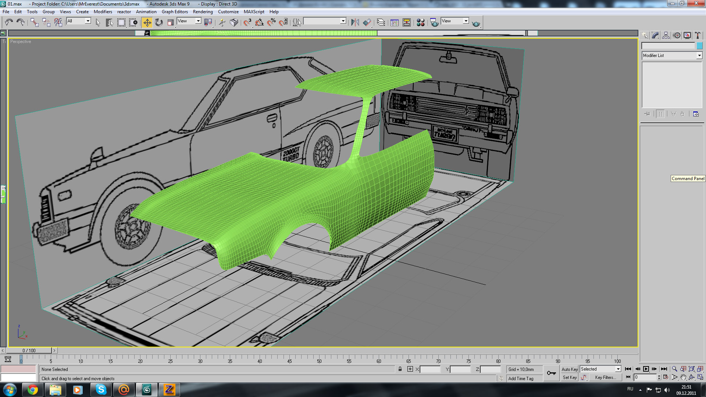Expand the Modifier List dropdown

[x=699, y=56]
